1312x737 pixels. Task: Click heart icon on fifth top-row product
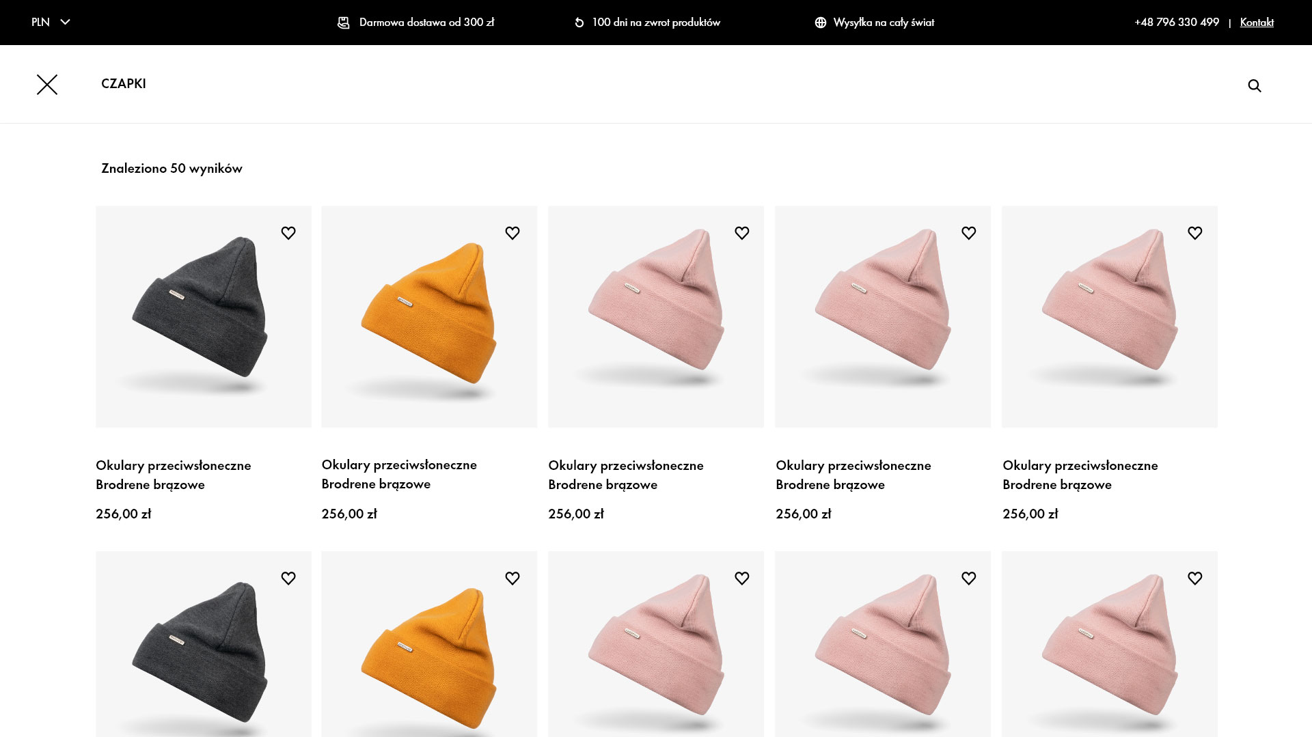(x=1195, y=233)
